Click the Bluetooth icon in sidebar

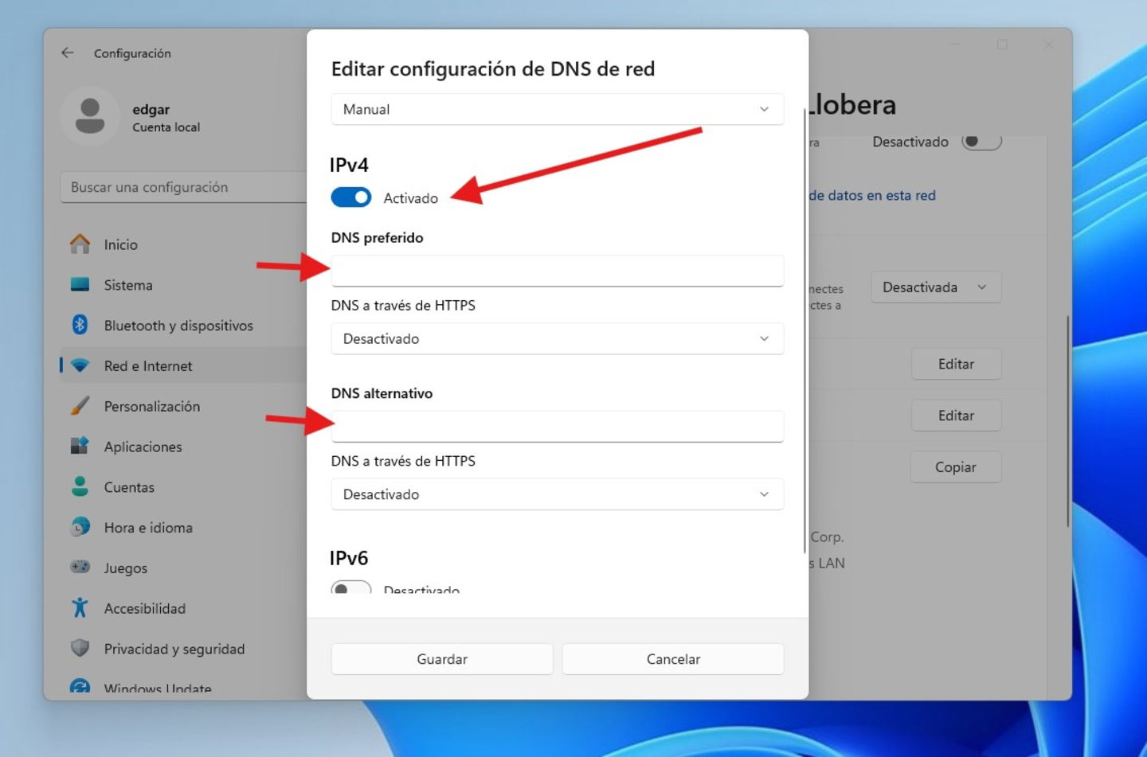(x=80, y=325)
